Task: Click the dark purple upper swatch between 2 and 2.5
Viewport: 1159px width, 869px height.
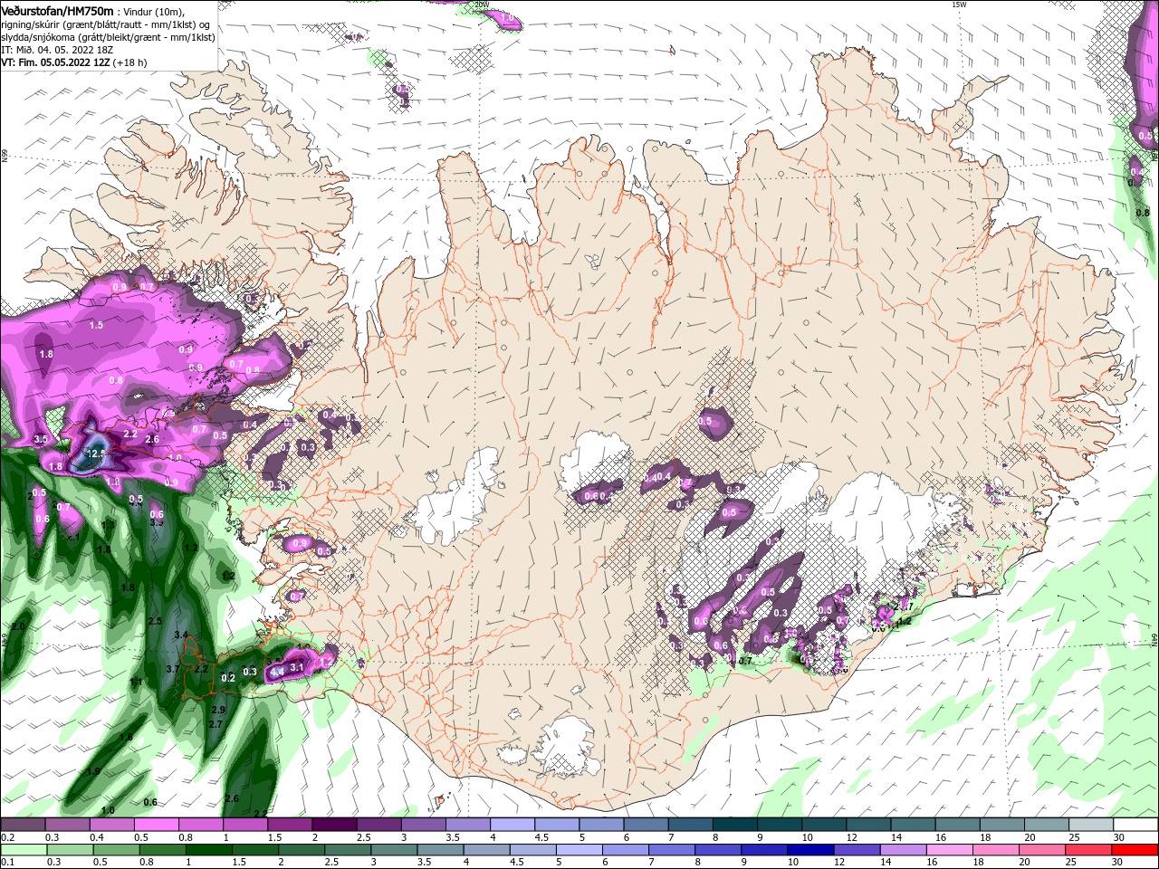Action: [333, 825]
